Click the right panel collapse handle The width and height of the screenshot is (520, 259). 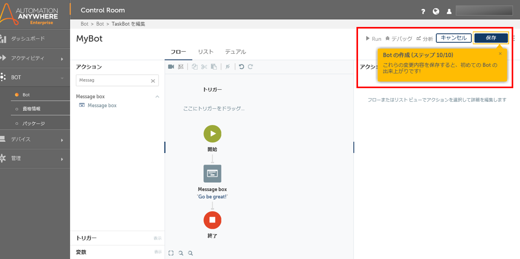point(354,147)
